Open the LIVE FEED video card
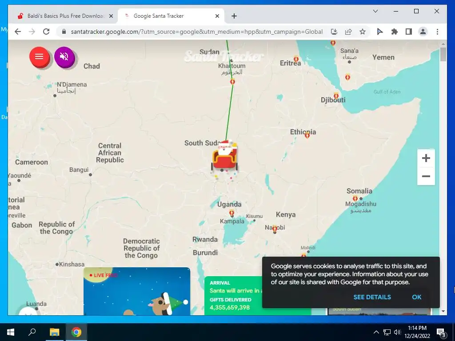 click(137, 291)
